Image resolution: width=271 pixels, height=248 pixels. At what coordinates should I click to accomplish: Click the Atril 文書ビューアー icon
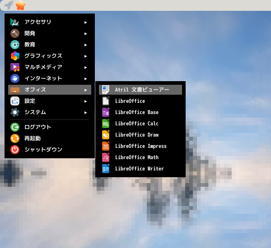point(106,90)
